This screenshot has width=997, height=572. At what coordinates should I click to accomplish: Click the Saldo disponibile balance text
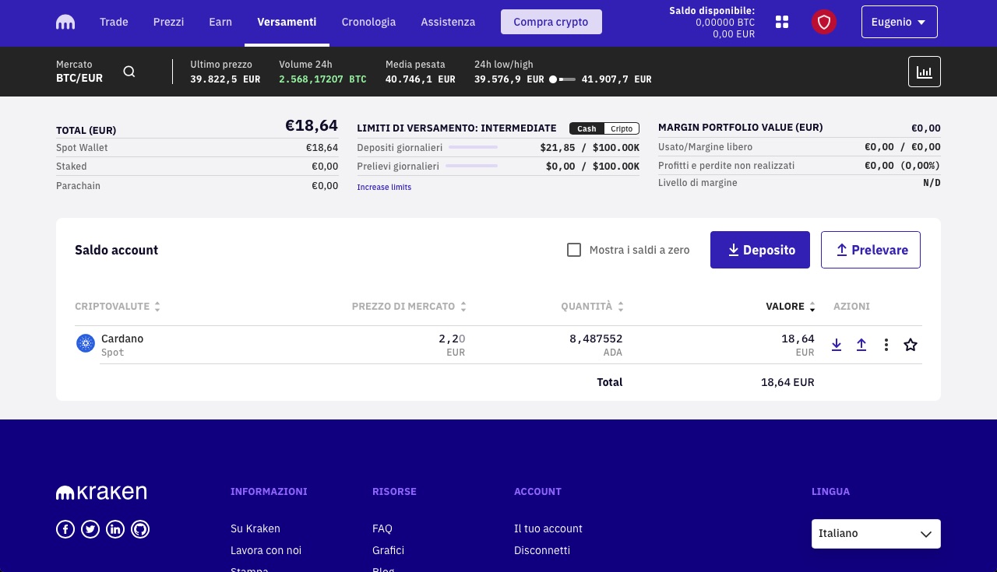[712, 22]
